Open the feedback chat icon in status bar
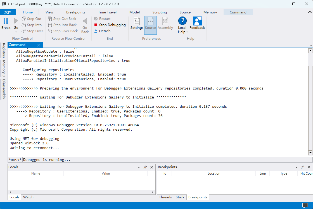This screenshot has height=209, width=313. [305, 205]
